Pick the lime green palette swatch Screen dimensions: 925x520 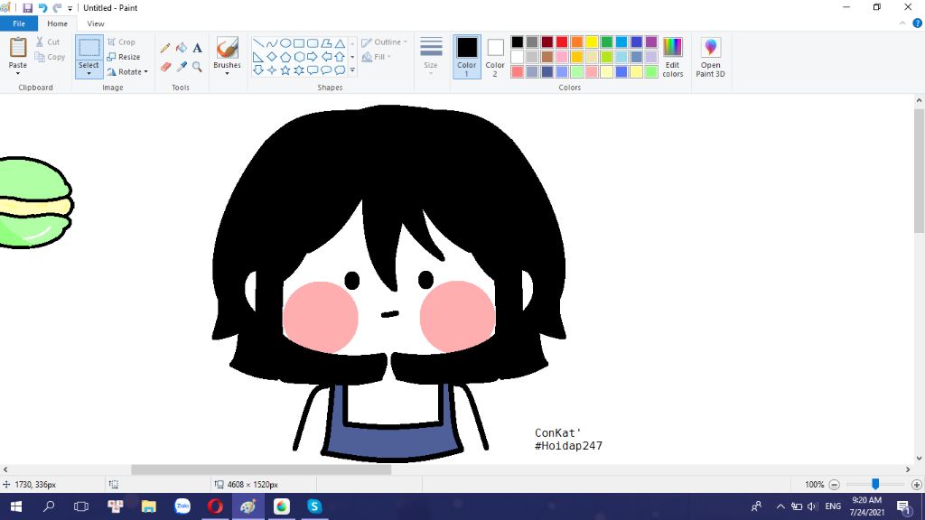[606, 57]
